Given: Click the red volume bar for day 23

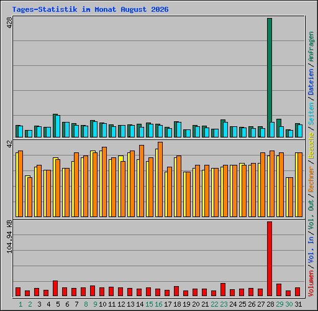Looking at the screenshot, I should (x=223, y=289).
